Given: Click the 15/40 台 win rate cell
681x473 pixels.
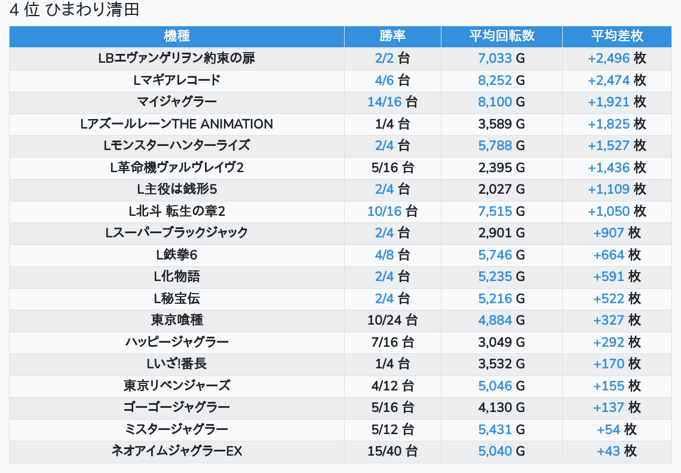Looking at the screenshot, I should pos(392,451).
